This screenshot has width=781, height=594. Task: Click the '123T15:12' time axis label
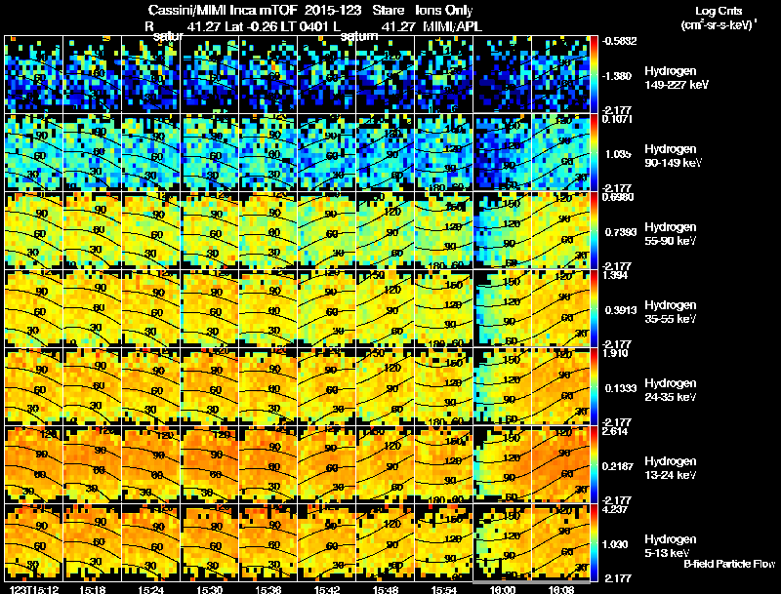(34, 589)
